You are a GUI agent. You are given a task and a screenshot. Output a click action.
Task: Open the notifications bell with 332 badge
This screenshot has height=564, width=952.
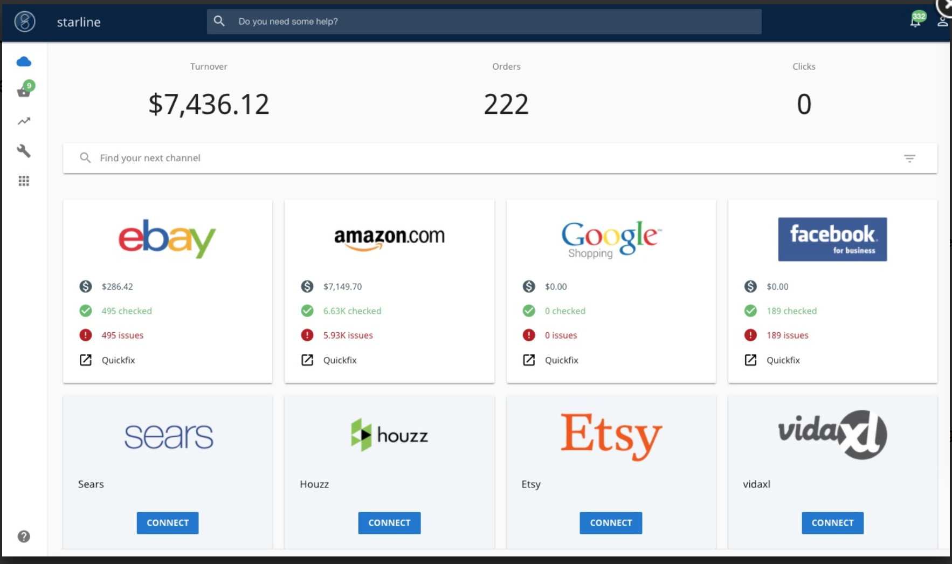pos(916,20)
